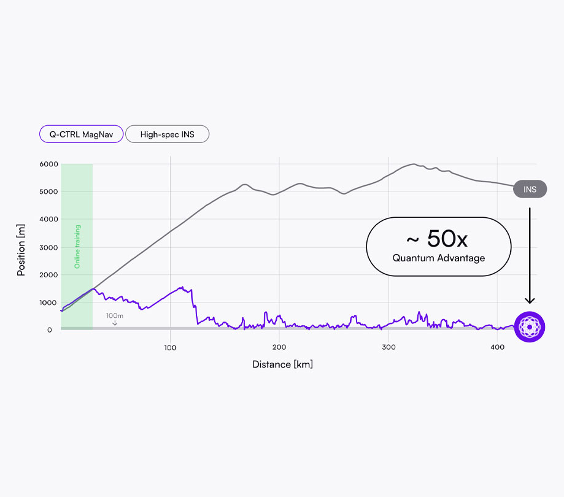Screen dimensions: 564x497
Task: Click the 100m threshold text label
Action: (x=115, y=316)
